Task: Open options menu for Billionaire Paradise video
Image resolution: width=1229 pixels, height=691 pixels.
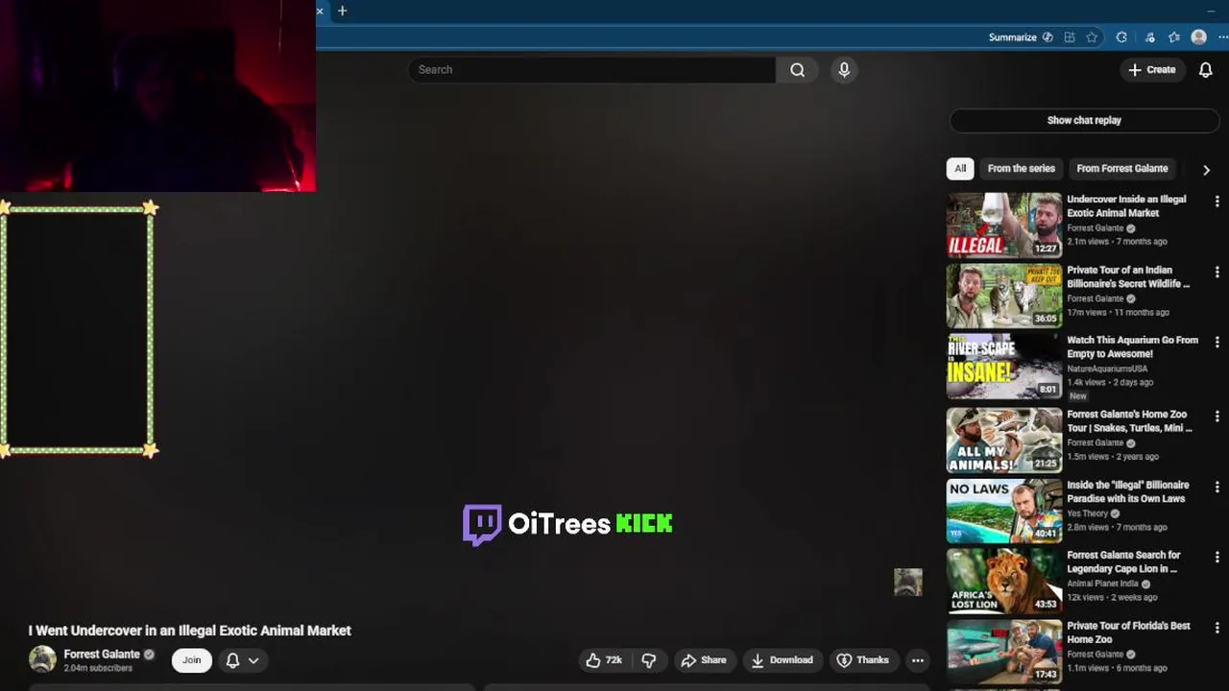Action: pos(1217,488)
